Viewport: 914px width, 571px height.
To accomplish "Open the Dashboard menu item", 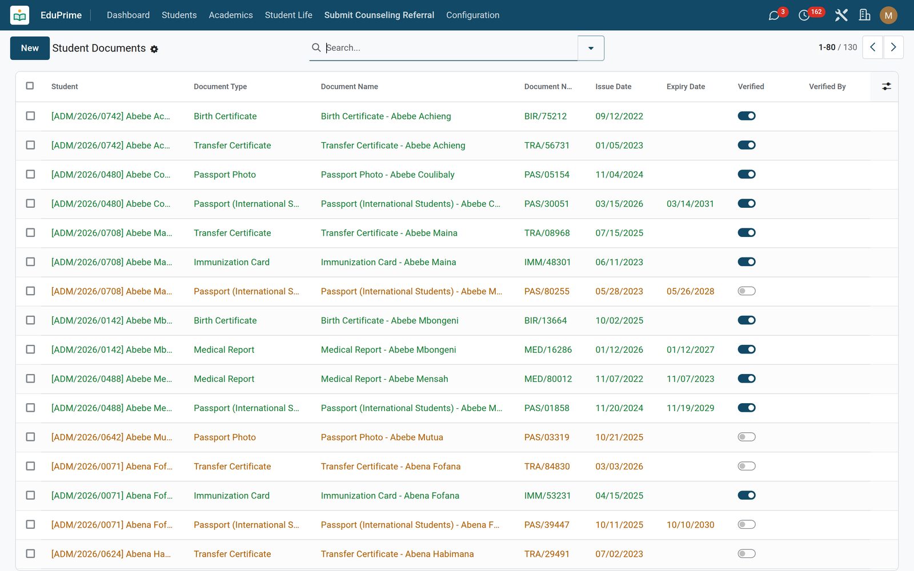I will click(128, 15).
